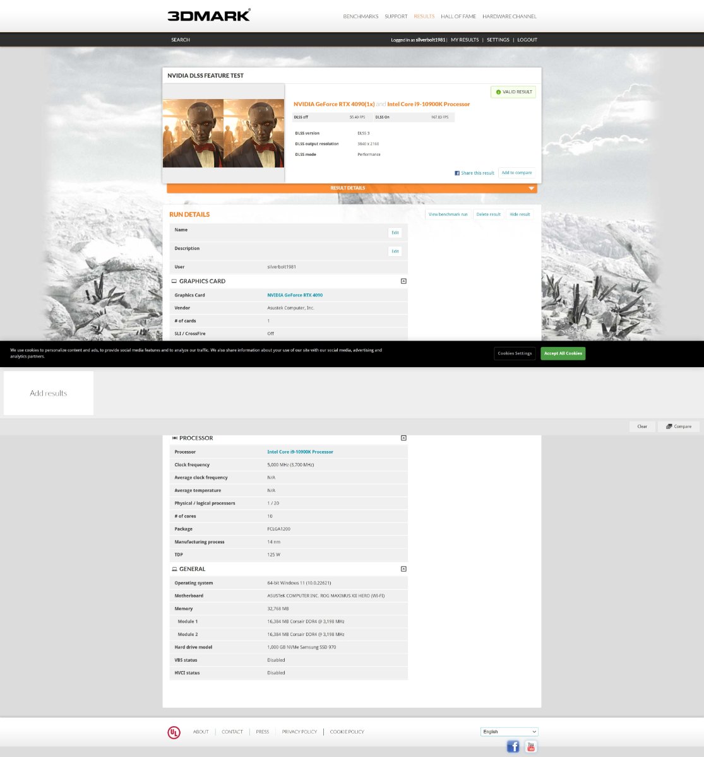
Task: Select the Samsung SSD 970 hard drive value
Action: 302,647
